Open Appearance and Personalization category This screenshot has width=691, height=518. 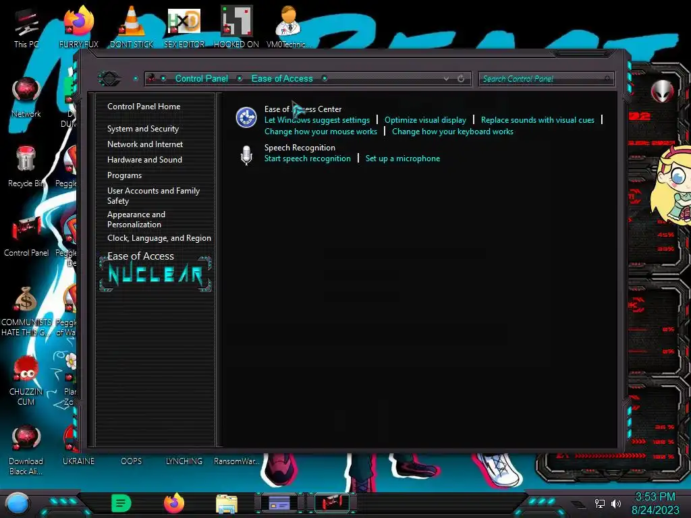(136, 219)
